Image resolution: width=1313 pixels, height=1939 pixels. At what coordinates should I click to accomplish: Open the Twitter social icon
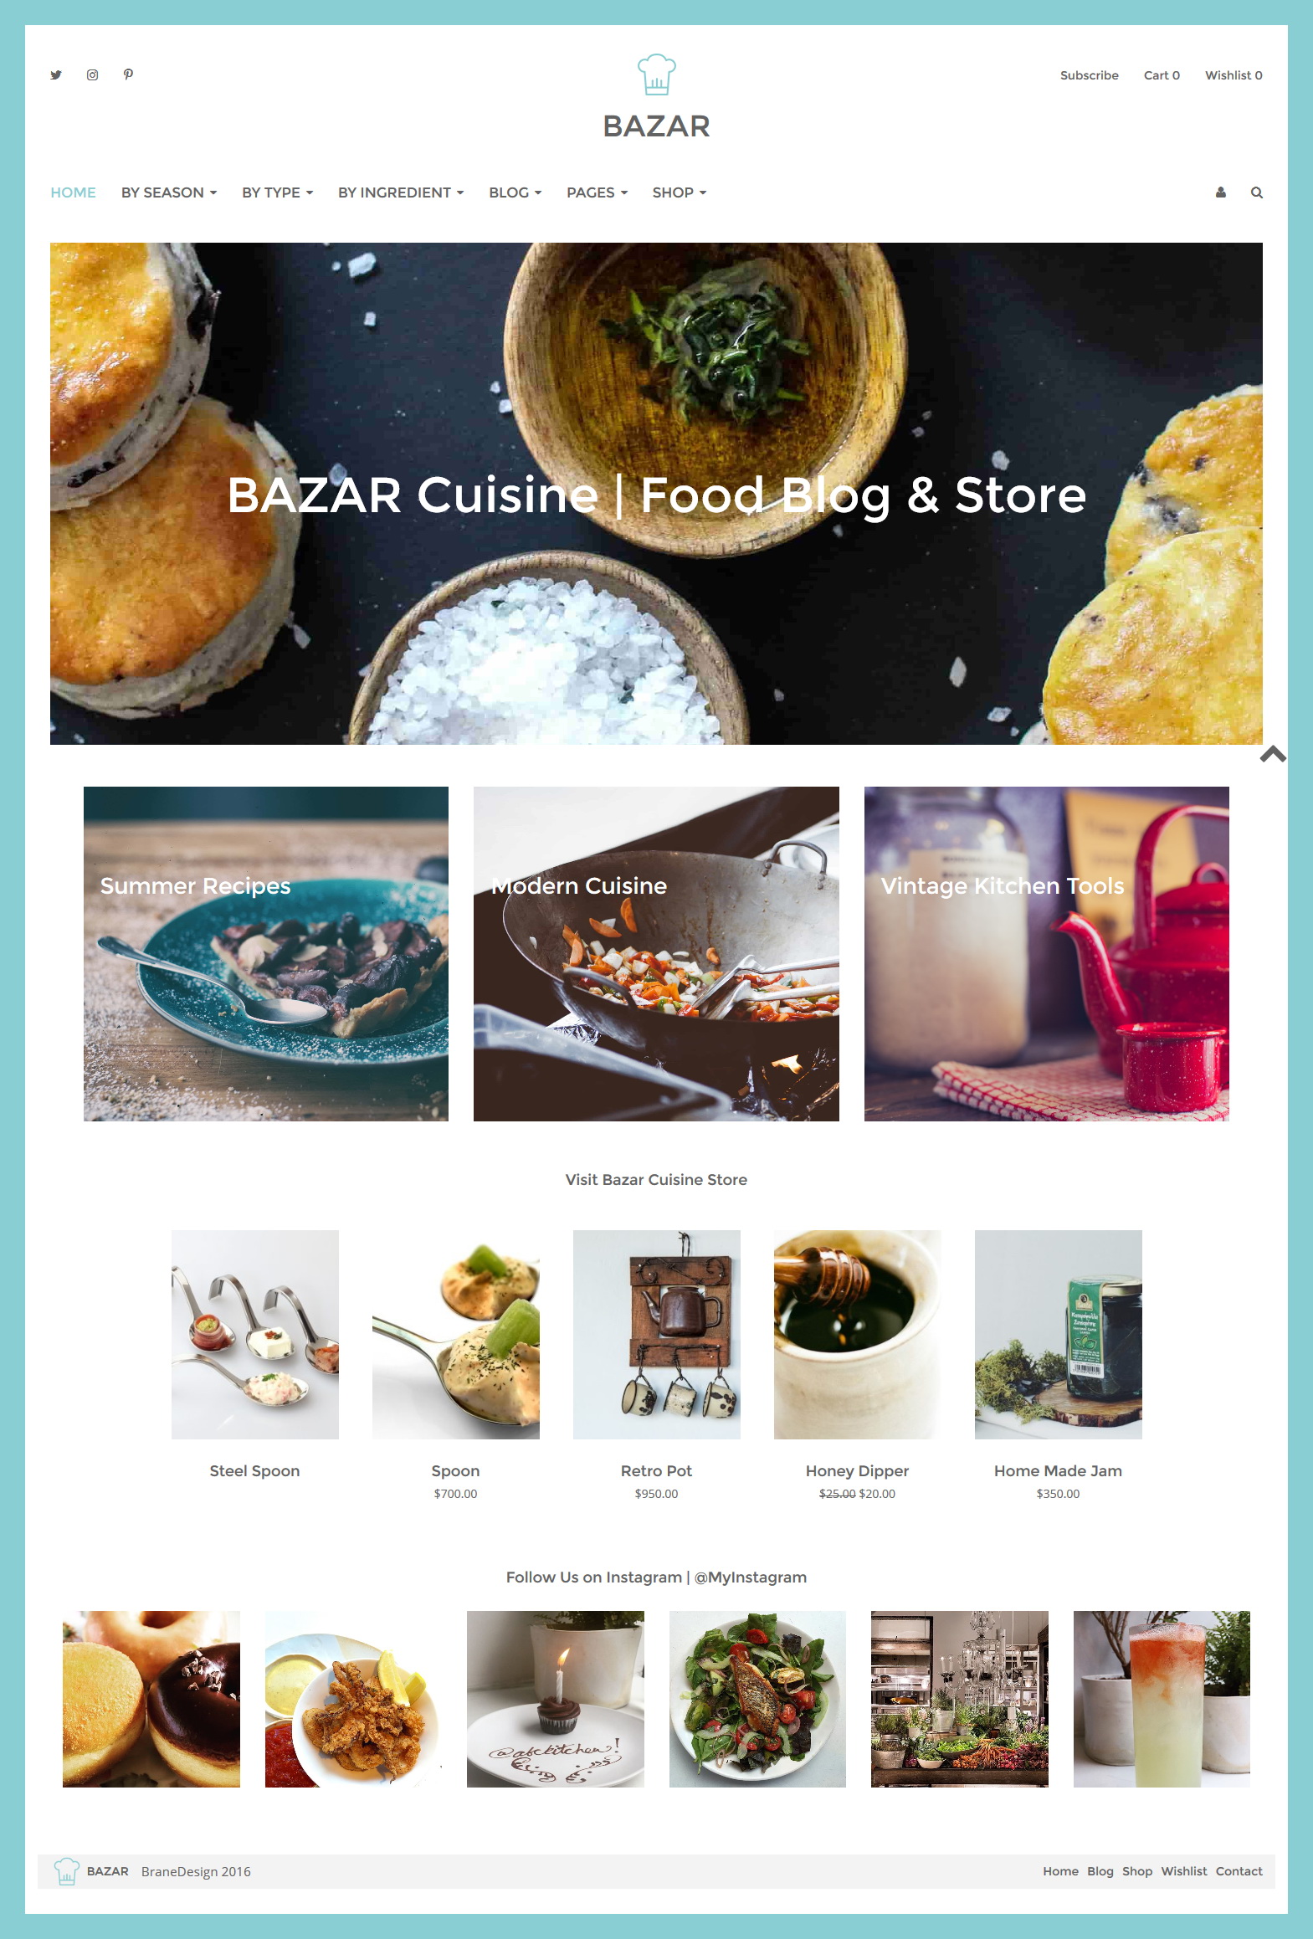56,75
